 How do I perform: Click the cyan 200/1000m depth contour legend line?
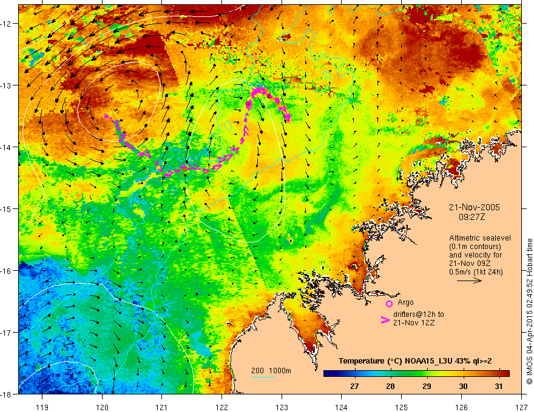pos(263,377)
